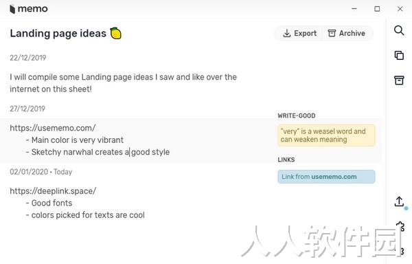The width and height of the screenshot is (412, 264).
Task: Click the WRITE-GOOD section heading
Action: 297,115
